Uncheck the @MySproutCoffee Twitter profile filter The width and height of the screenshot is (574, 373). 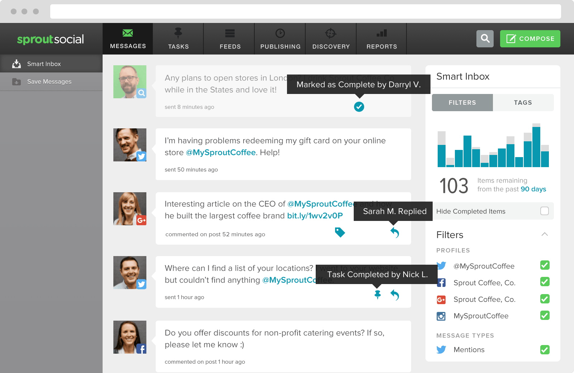545,265
